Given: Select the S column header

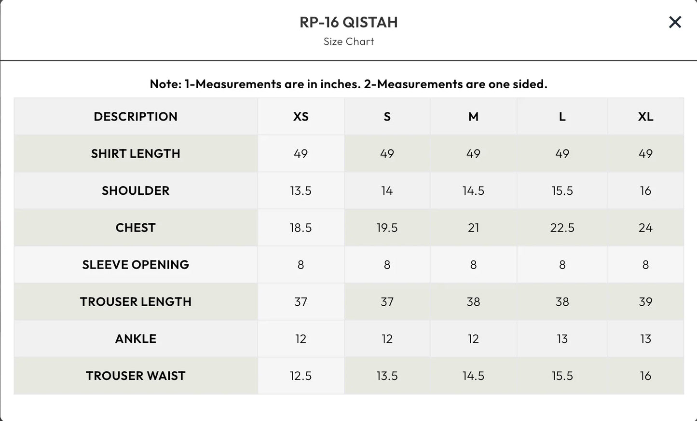Looking at the screenshot, I should 387,116.
